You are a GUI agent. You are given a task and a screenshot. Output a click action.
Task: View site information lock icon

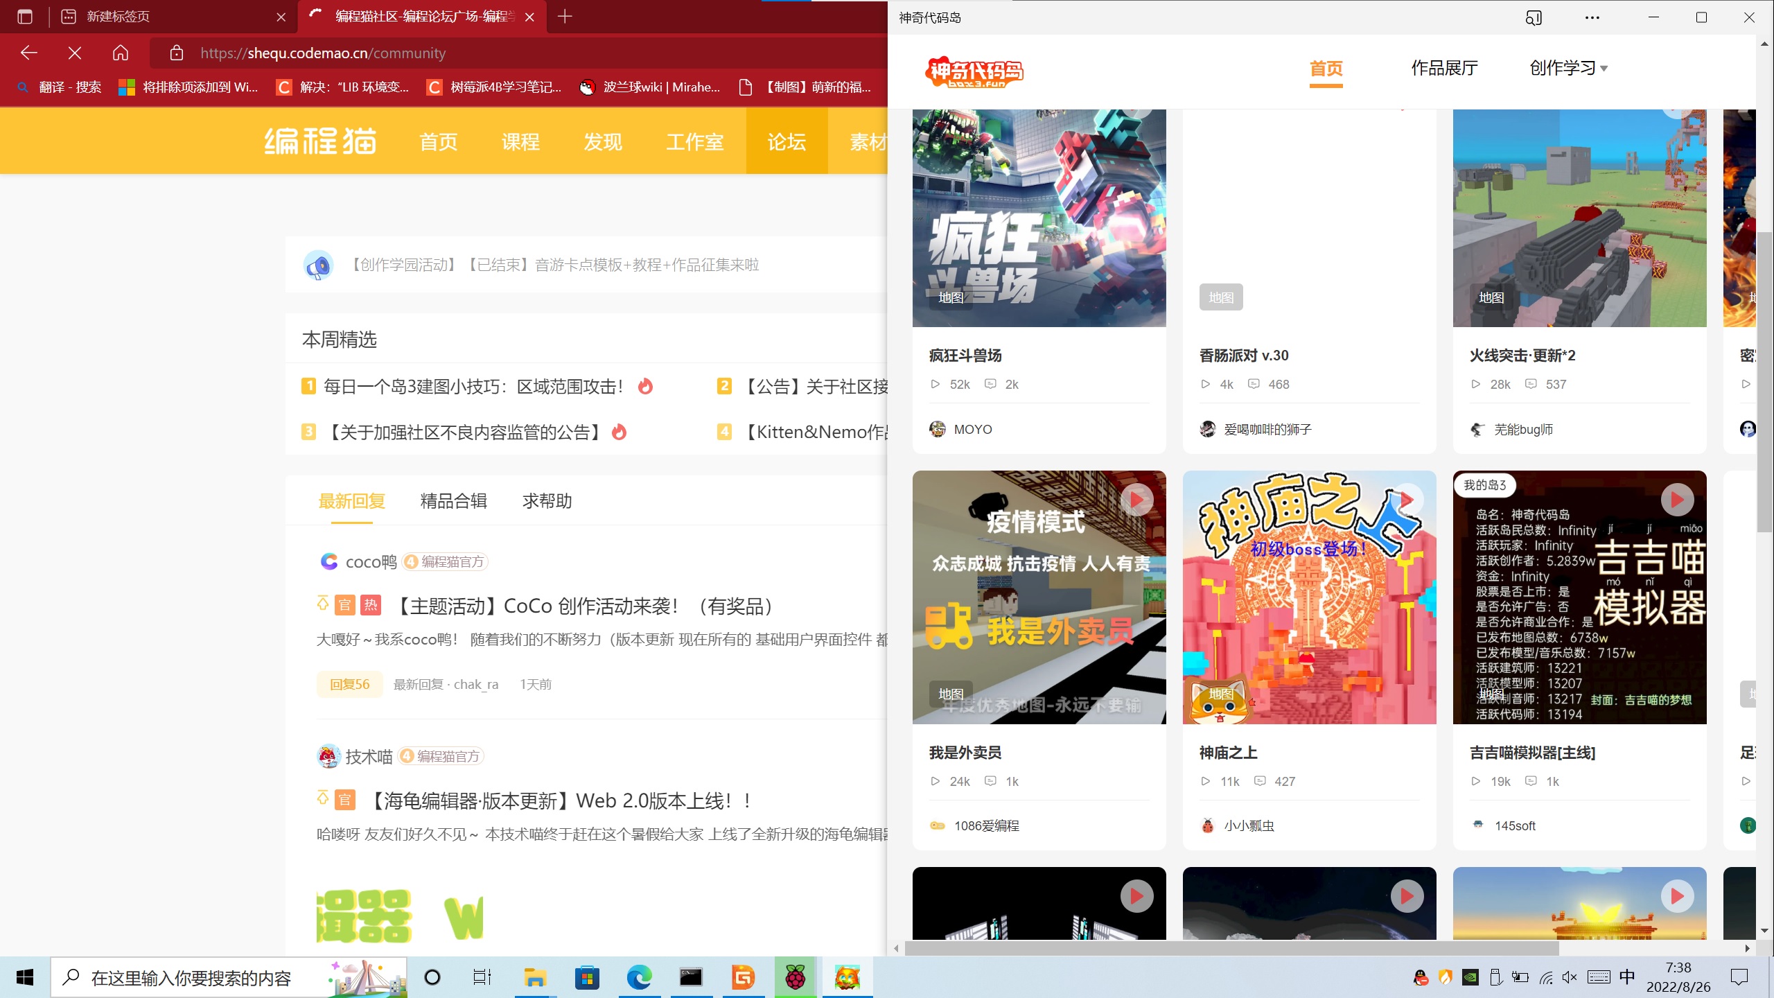pos(177,53)
